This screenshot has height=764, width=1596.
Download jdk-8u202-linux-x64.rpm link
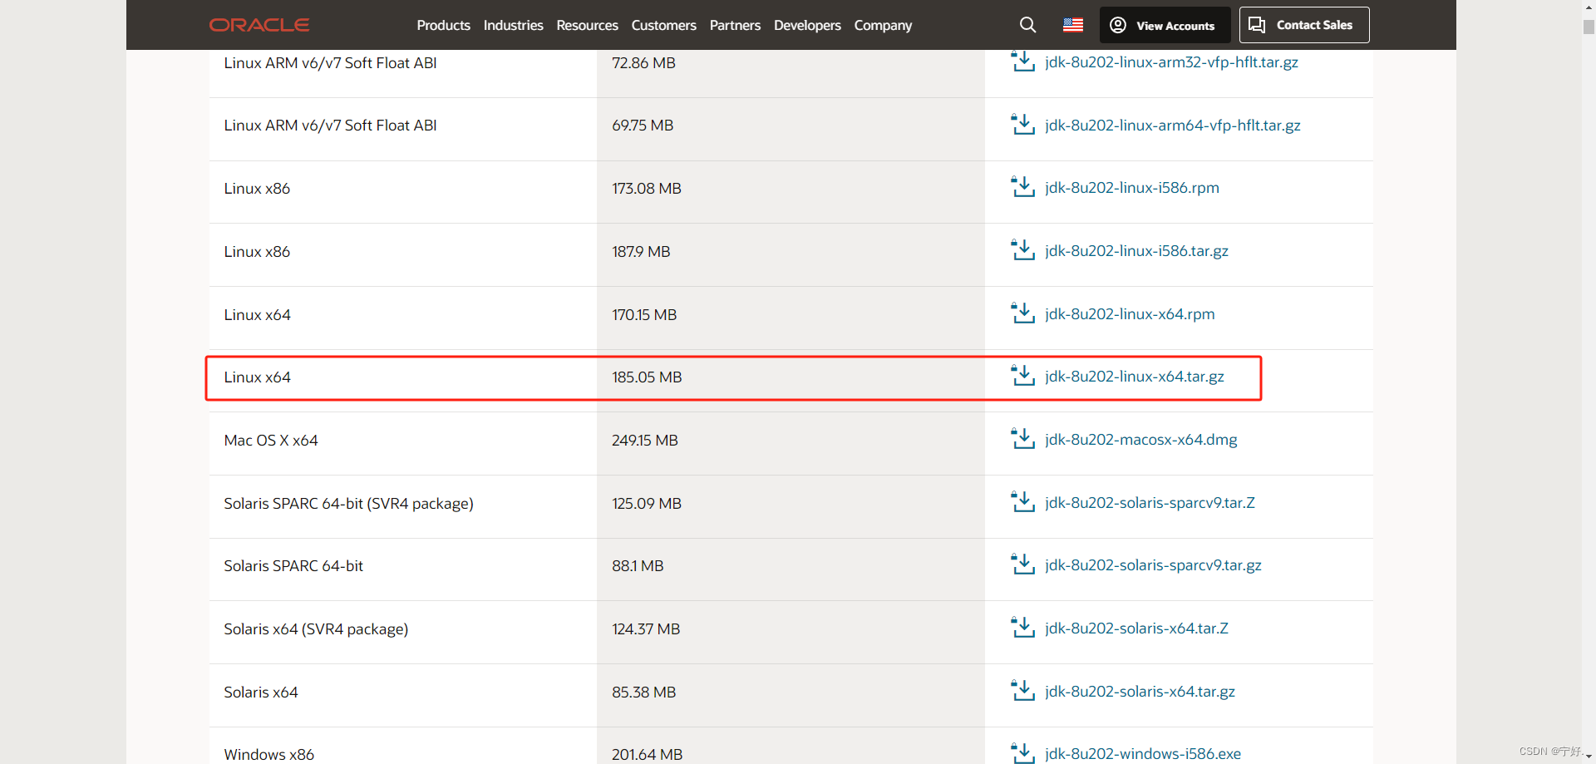[1130, 314]
